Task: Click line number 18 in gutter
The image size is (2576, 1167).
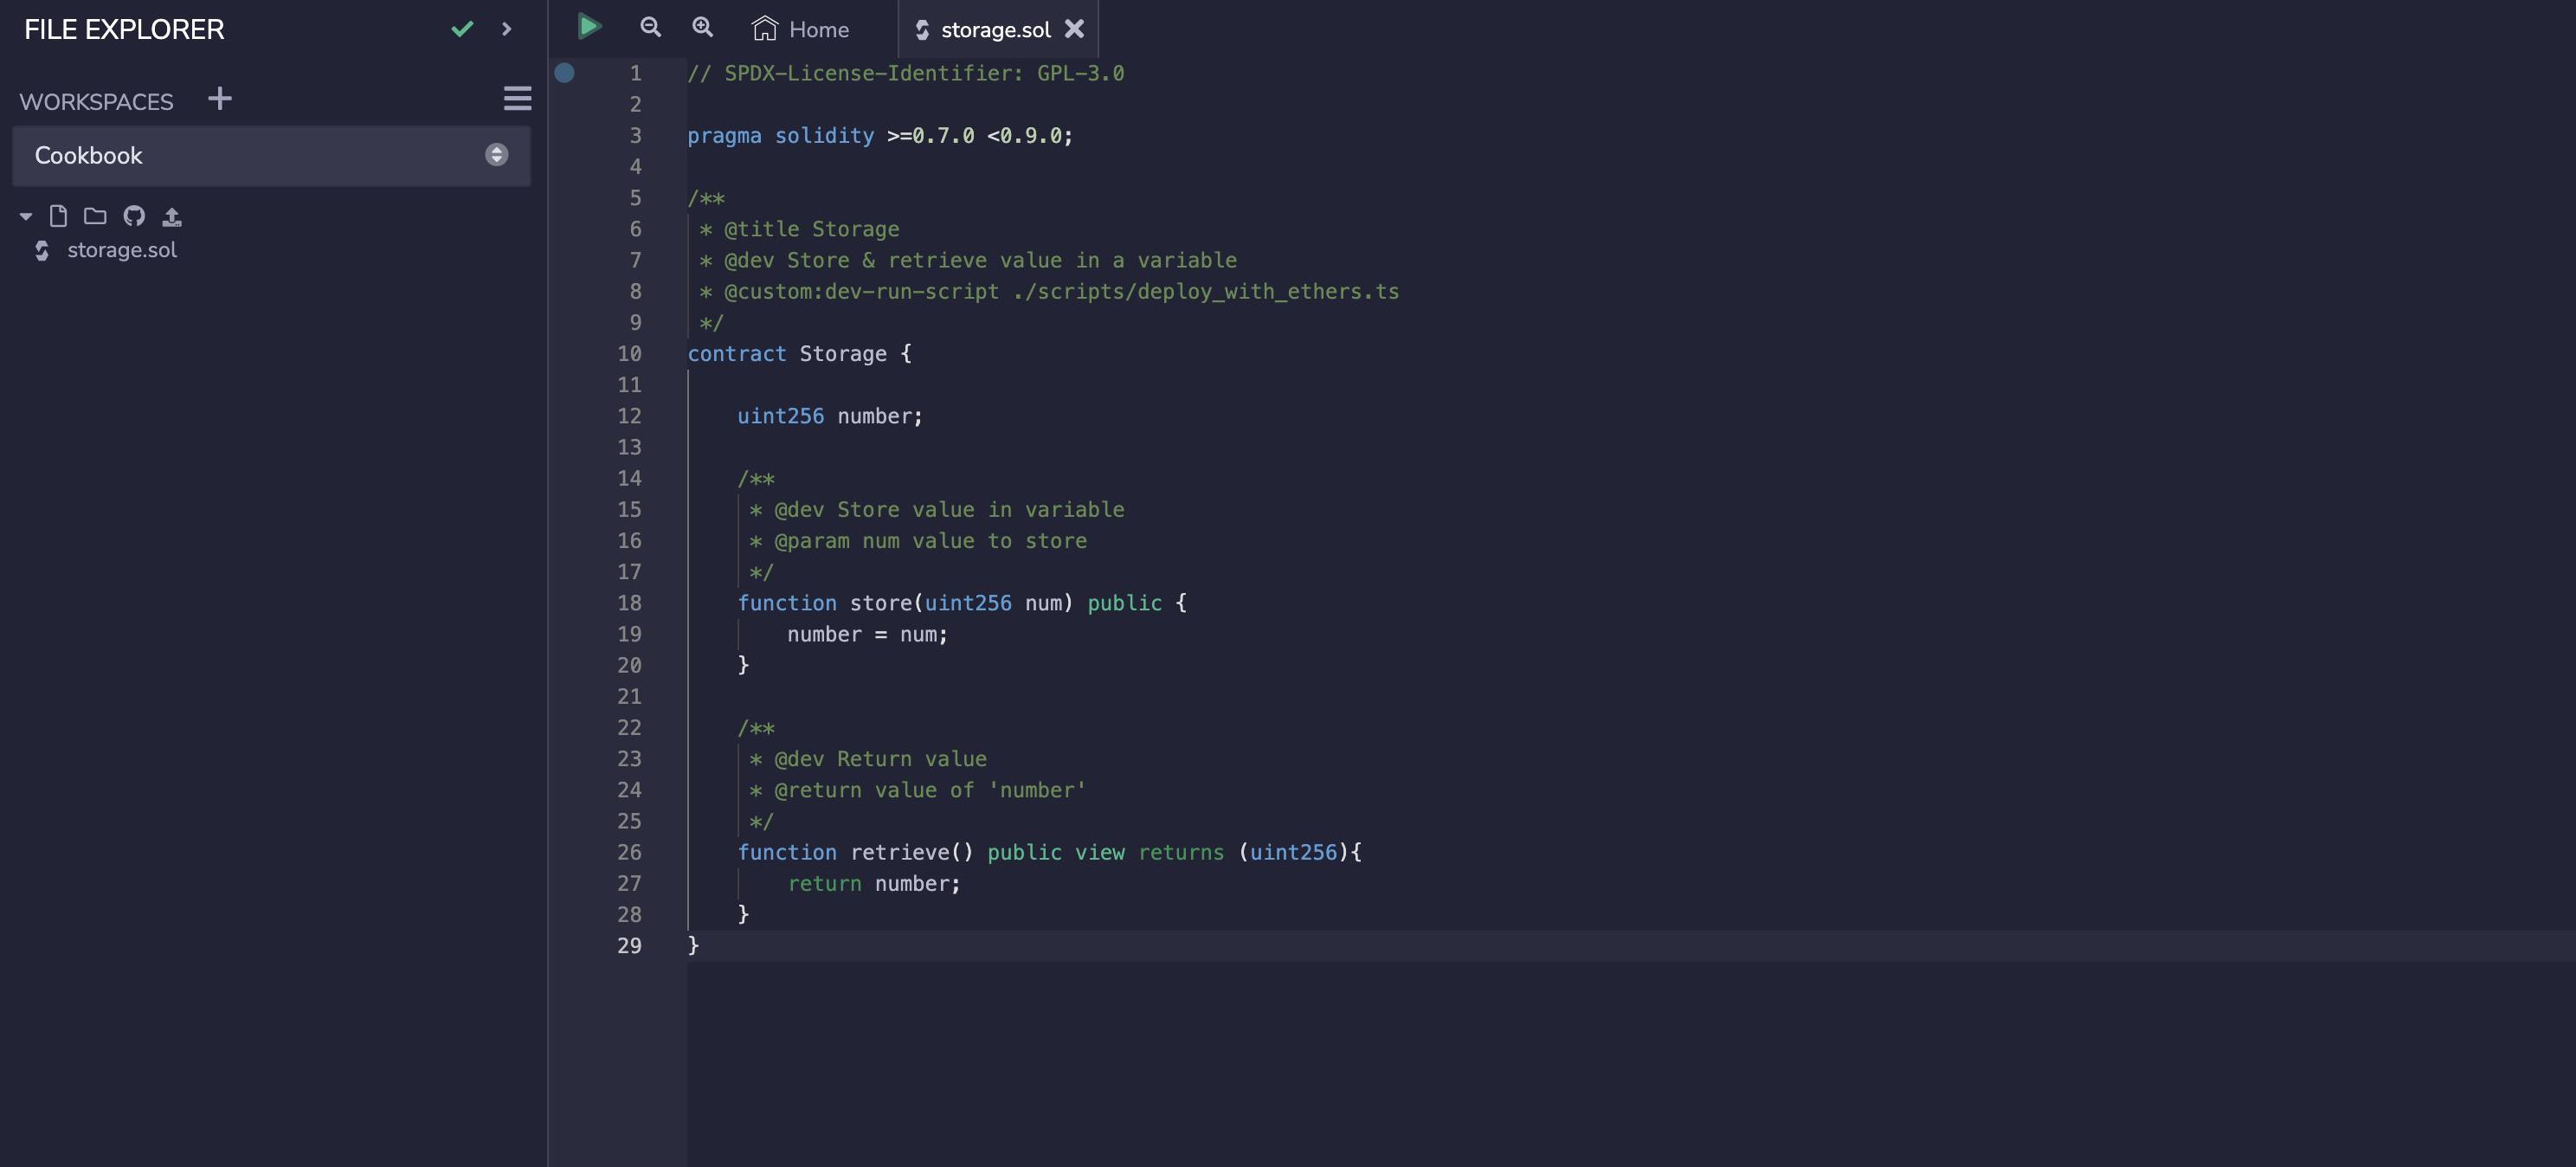Action: click(629, 603)
